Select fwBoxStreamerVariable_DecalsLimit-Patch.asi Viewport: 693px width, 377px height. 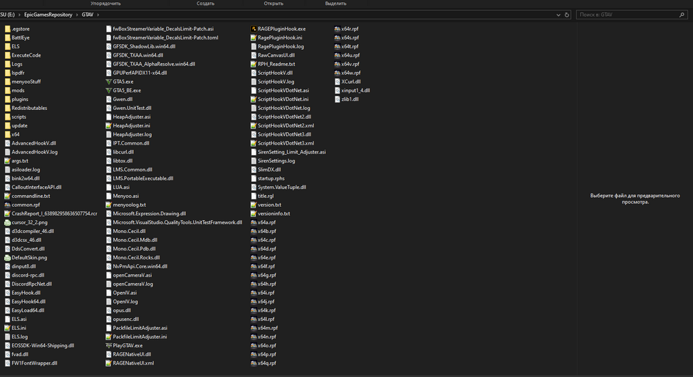point(163,28)
